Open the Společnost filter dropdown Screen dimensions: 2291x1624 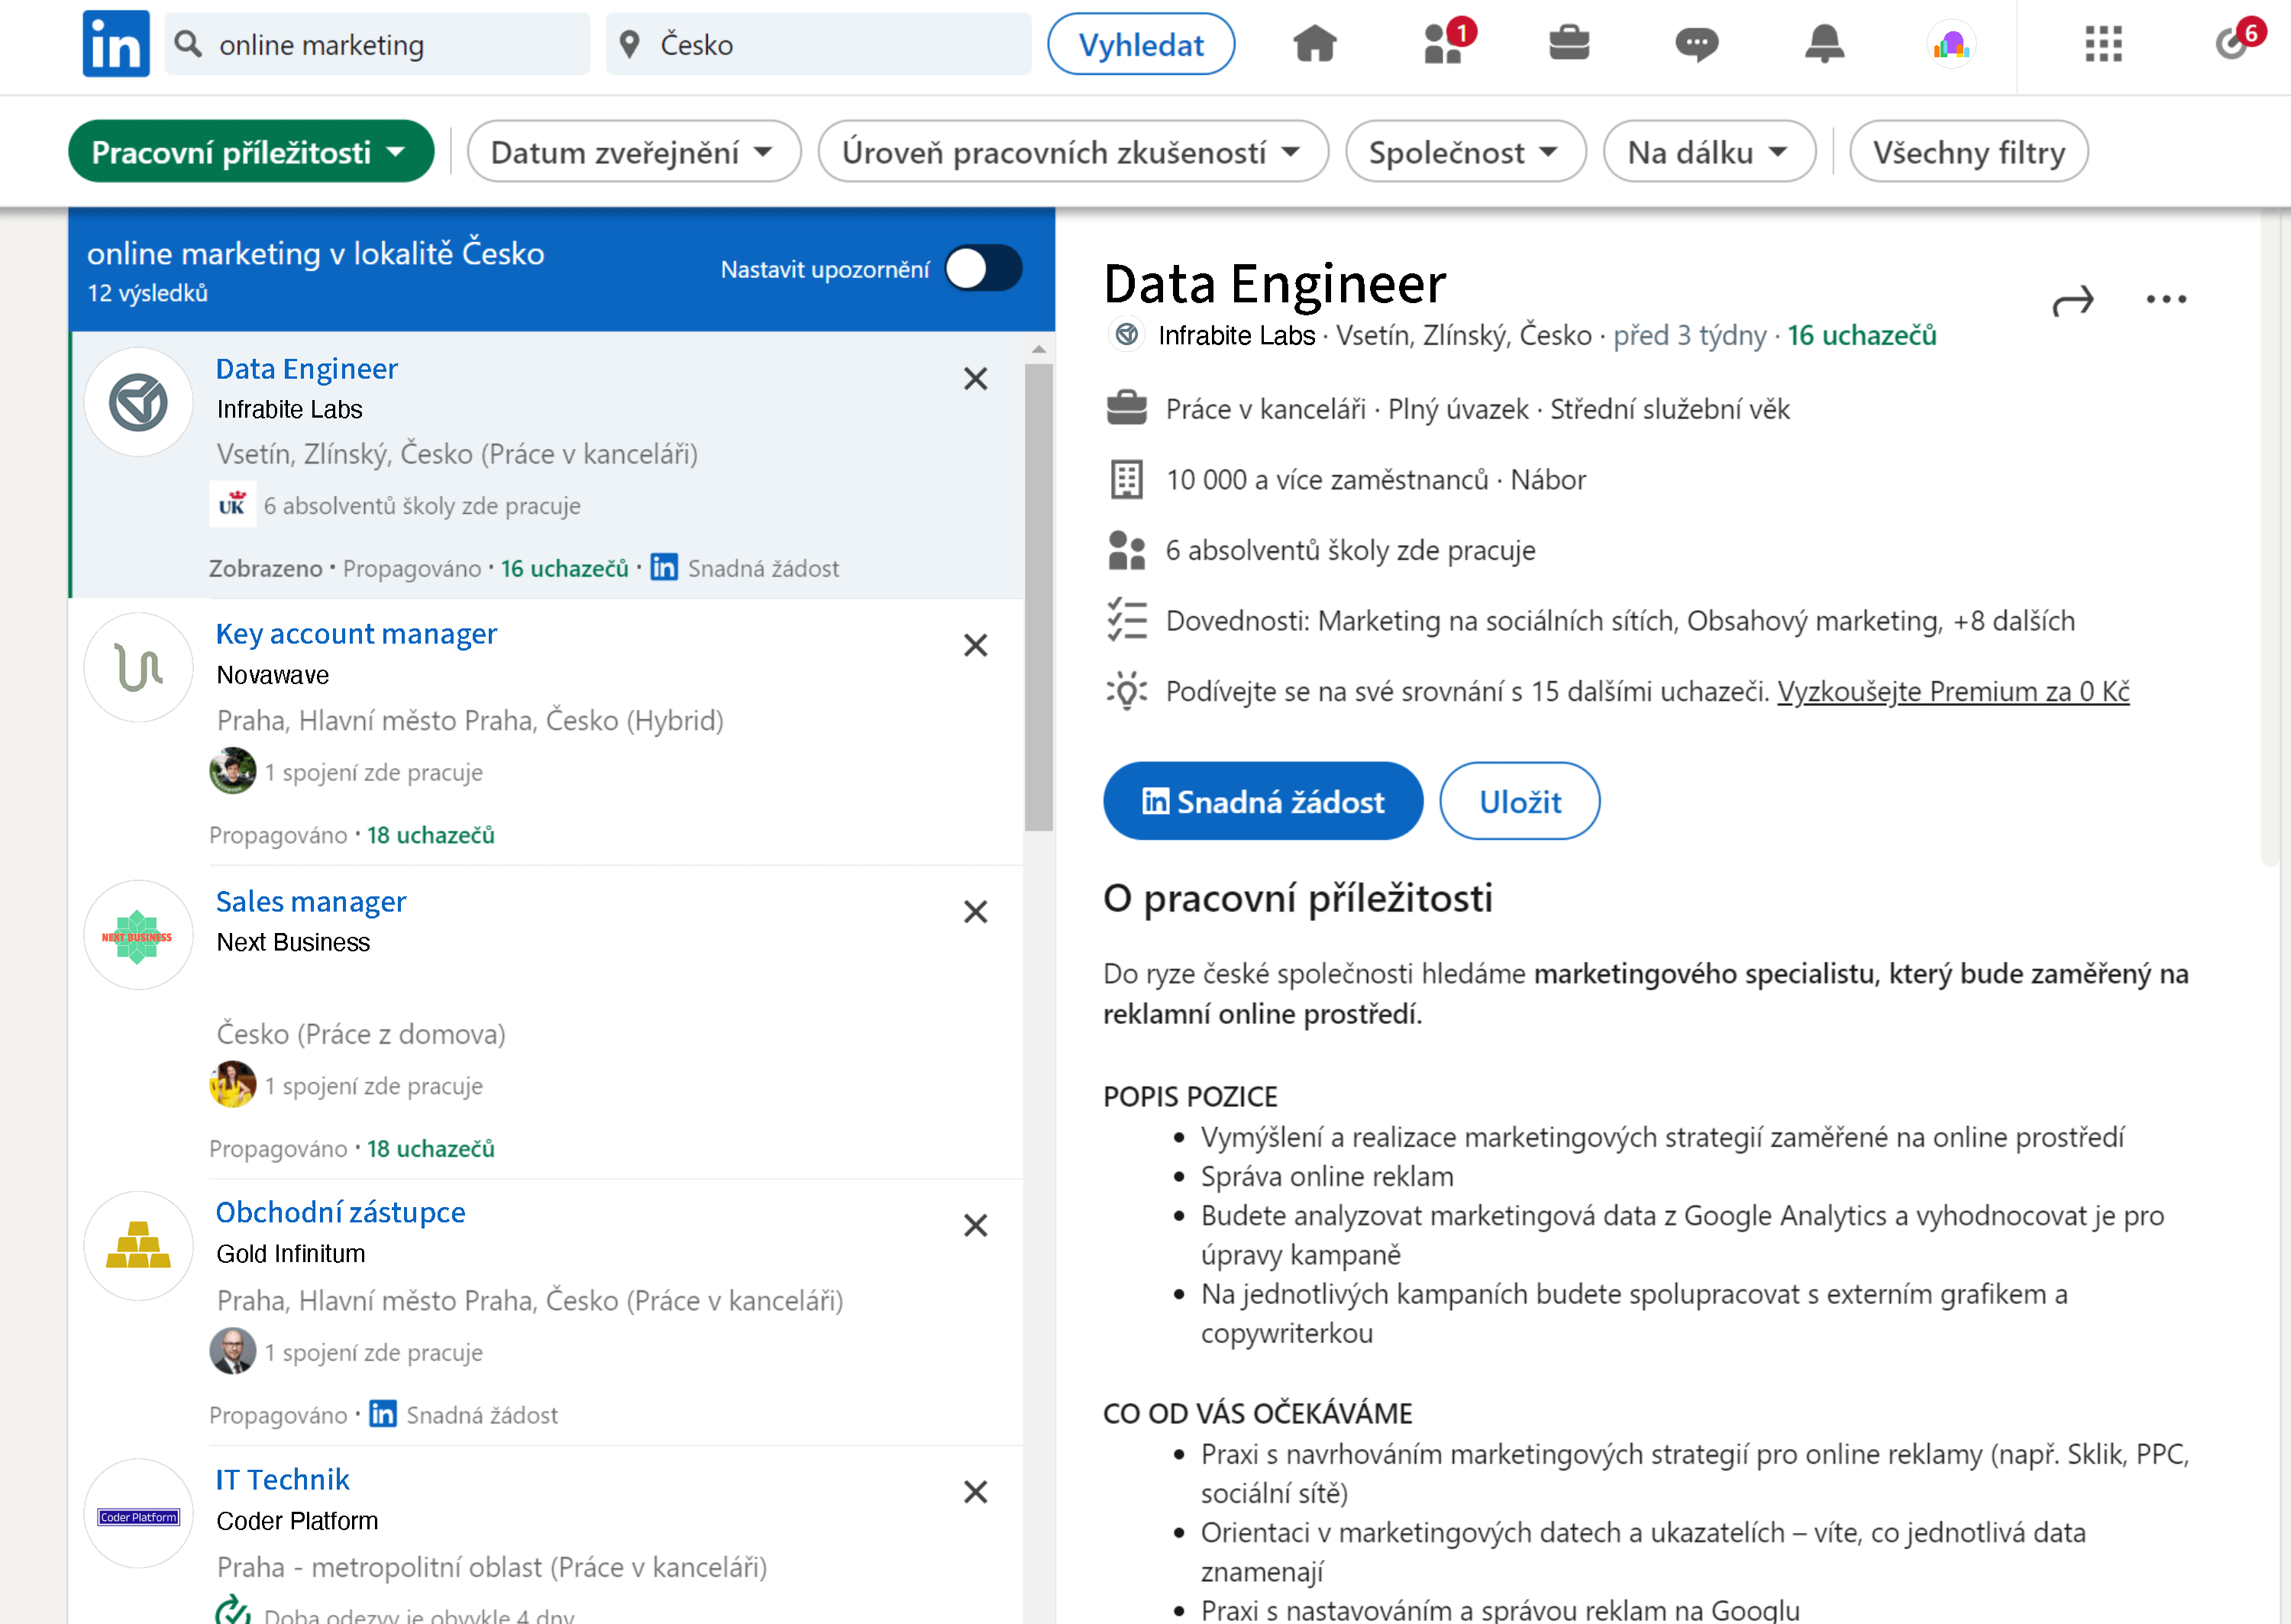point(1465,152)
